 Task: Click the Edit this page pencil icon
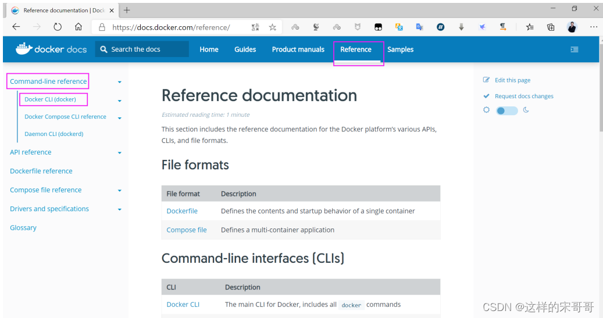[487, 80]
